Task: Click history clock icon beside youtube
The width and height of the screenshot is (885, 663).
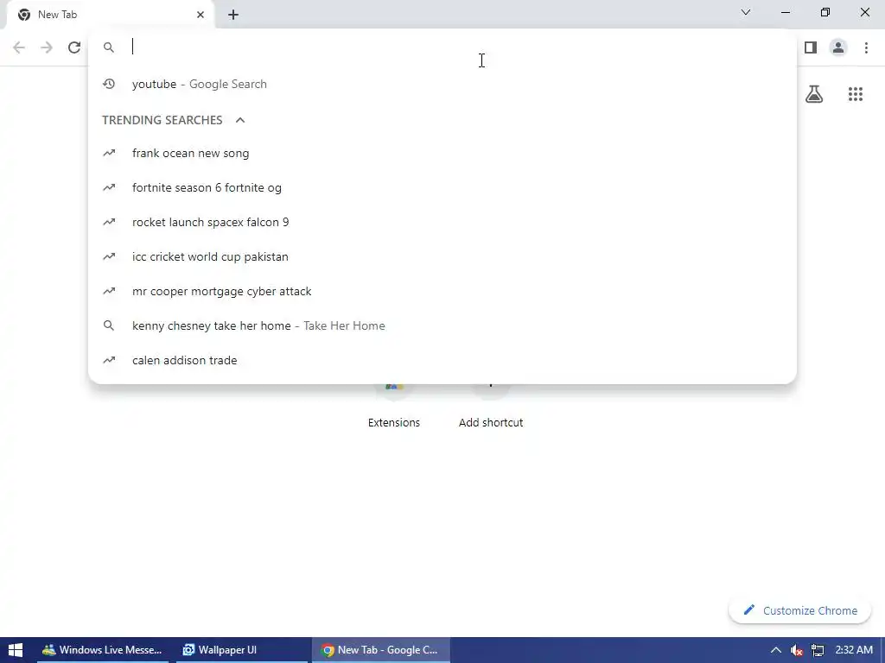Action: point(109,84)
